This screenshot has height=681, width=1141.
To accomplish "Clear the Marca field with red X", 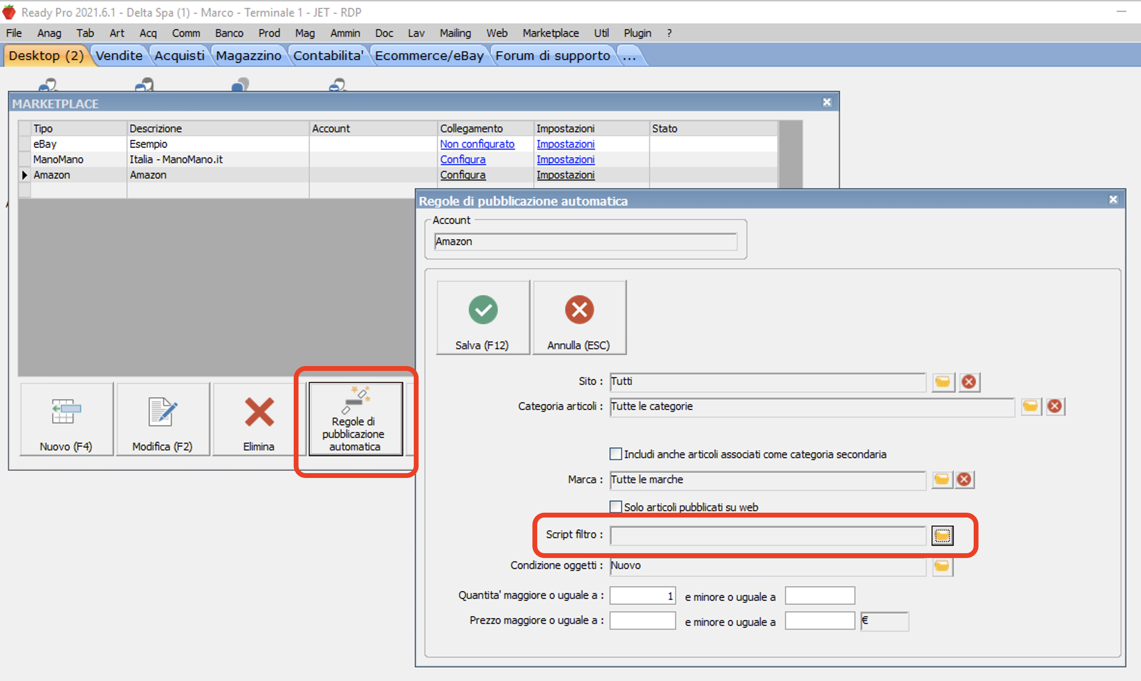I will pos(964,479).
